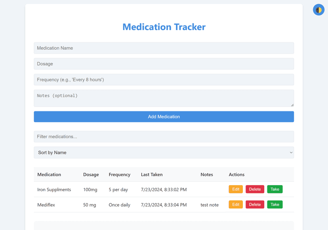
Task: Click the Once daily frequency cell
Action: pyautogui.click(x=120, y=205)
